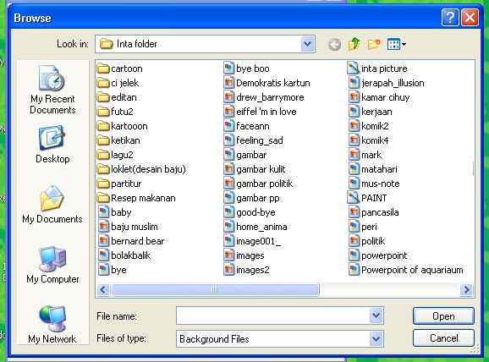Select file named pancasila
This screenshot has height=362, width=489.
(x=374, y=212)
